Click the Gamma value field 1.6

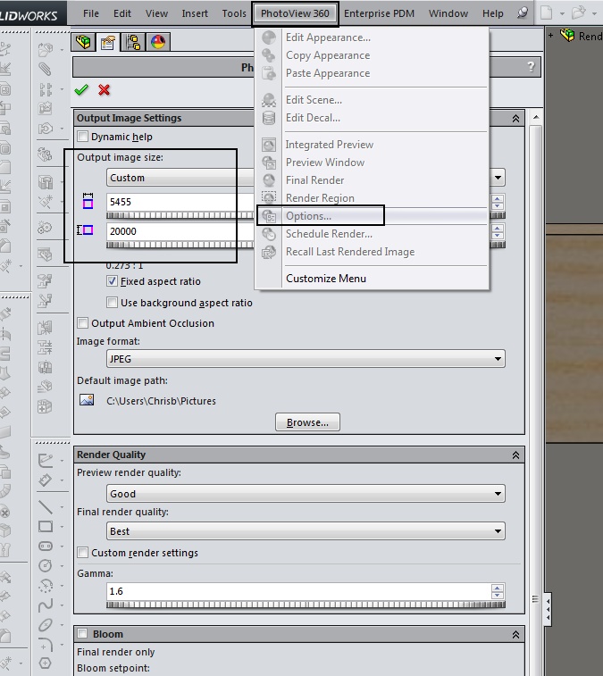[298, 591]
